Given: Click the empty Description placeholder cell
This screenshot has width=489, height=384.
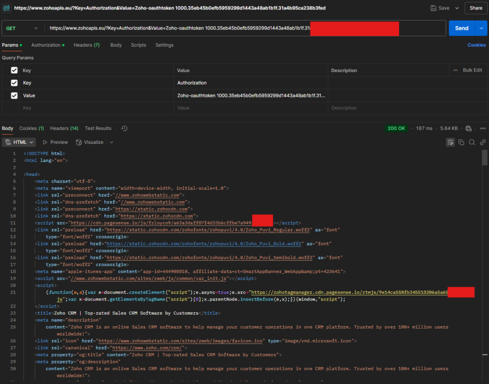Looking at the screenshot, I should tap(408, 108).
